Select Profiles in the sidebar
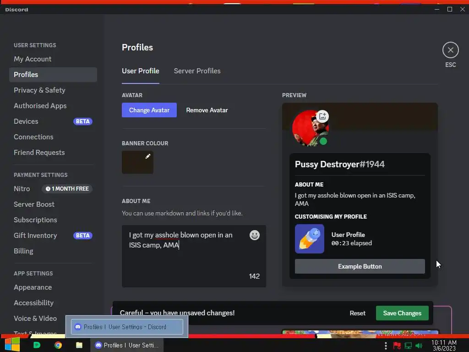The width and height of the screenshot is (469, 352). click(x=53, y=75)
